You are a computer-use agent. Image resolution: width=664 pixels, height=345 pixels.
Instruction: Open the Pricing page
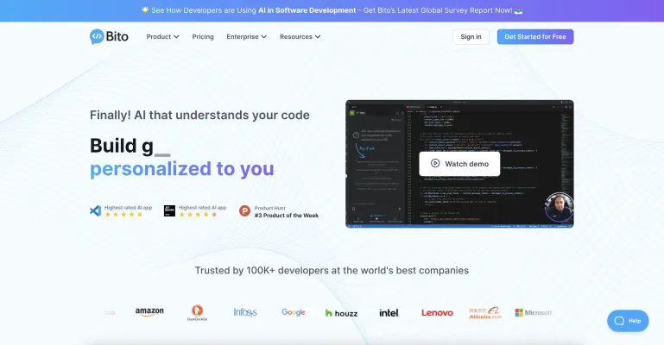coord(203,37)
